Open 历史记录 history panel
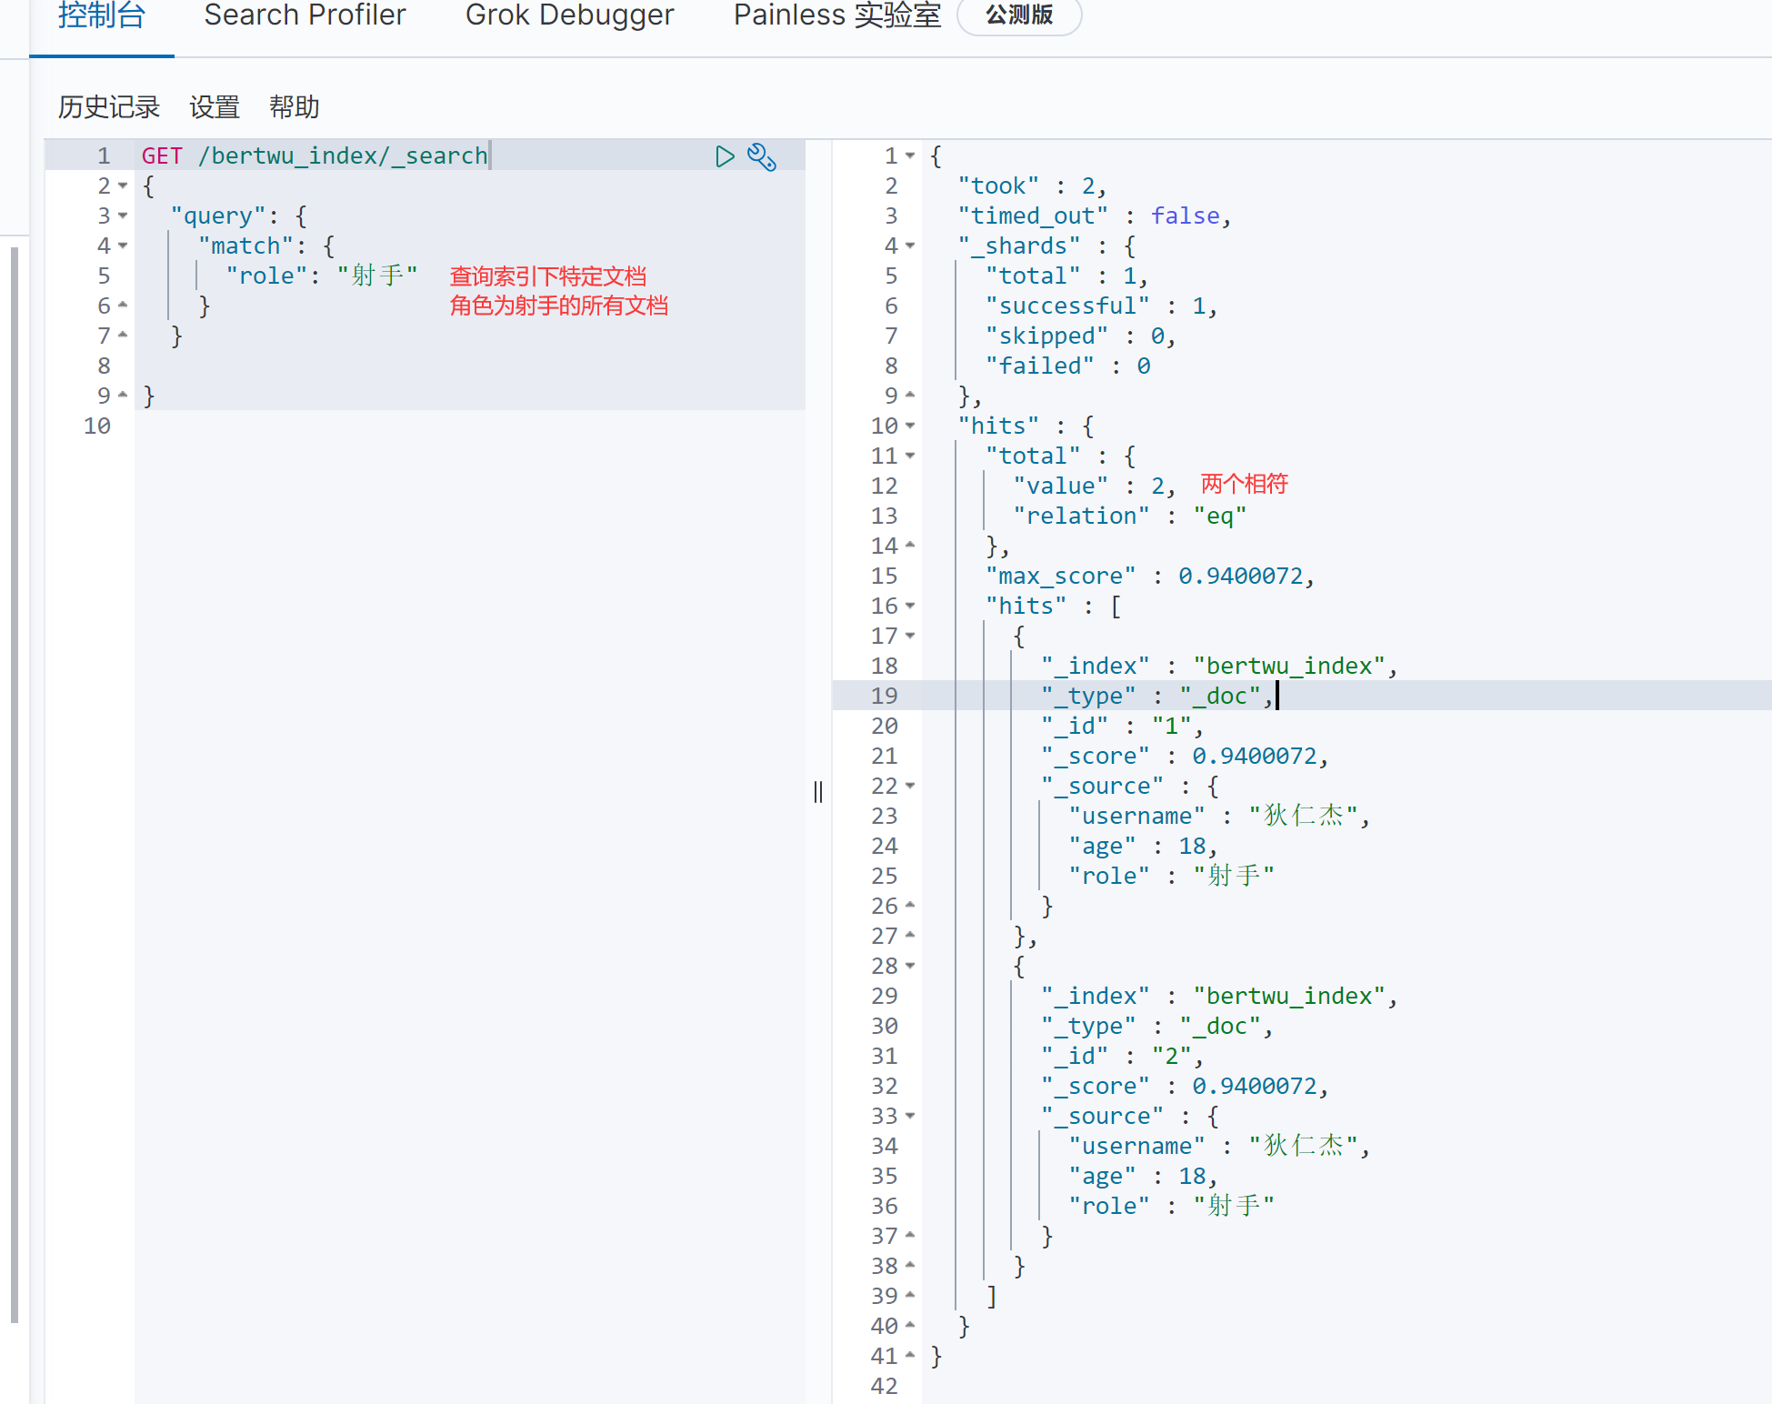The image size is (1772, 1404). click(109, 107)
